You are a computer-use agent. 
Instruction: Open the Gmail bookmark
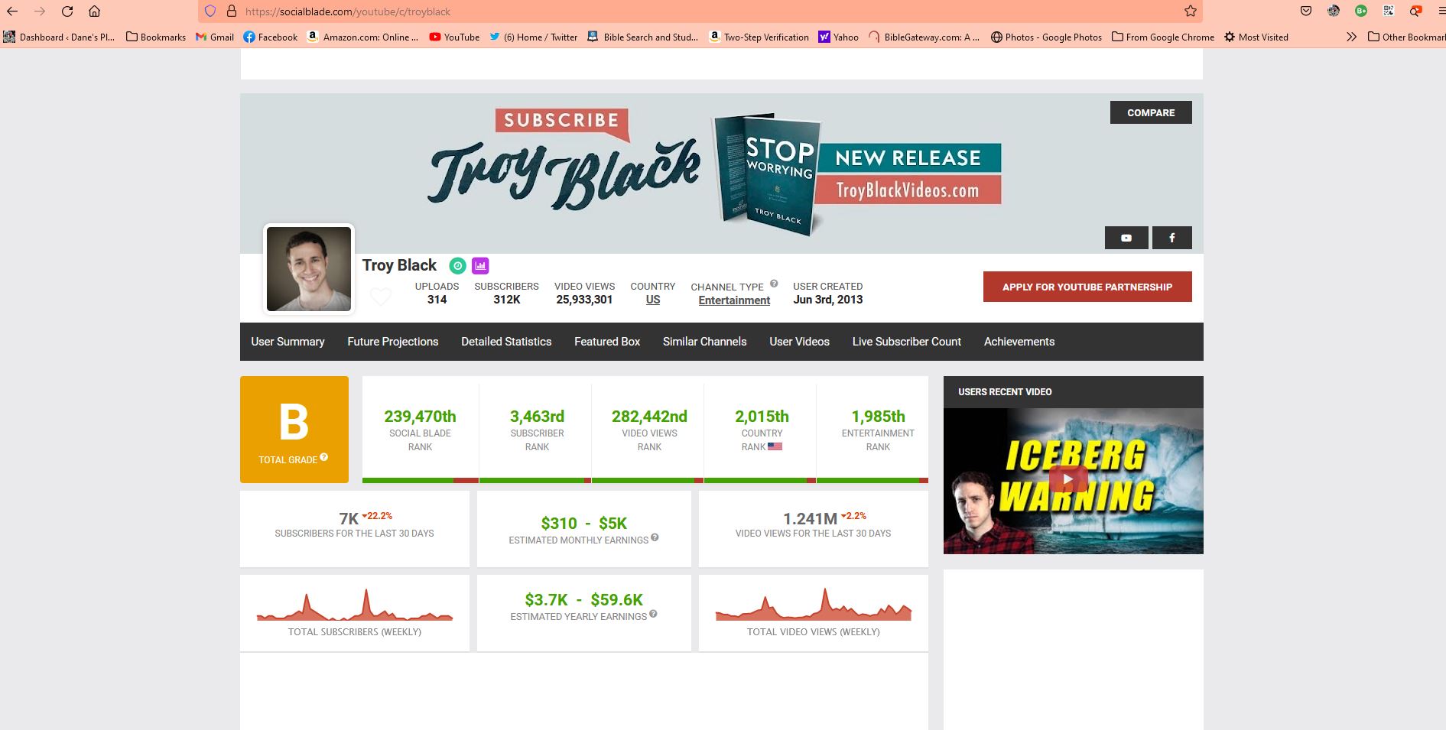215,37
